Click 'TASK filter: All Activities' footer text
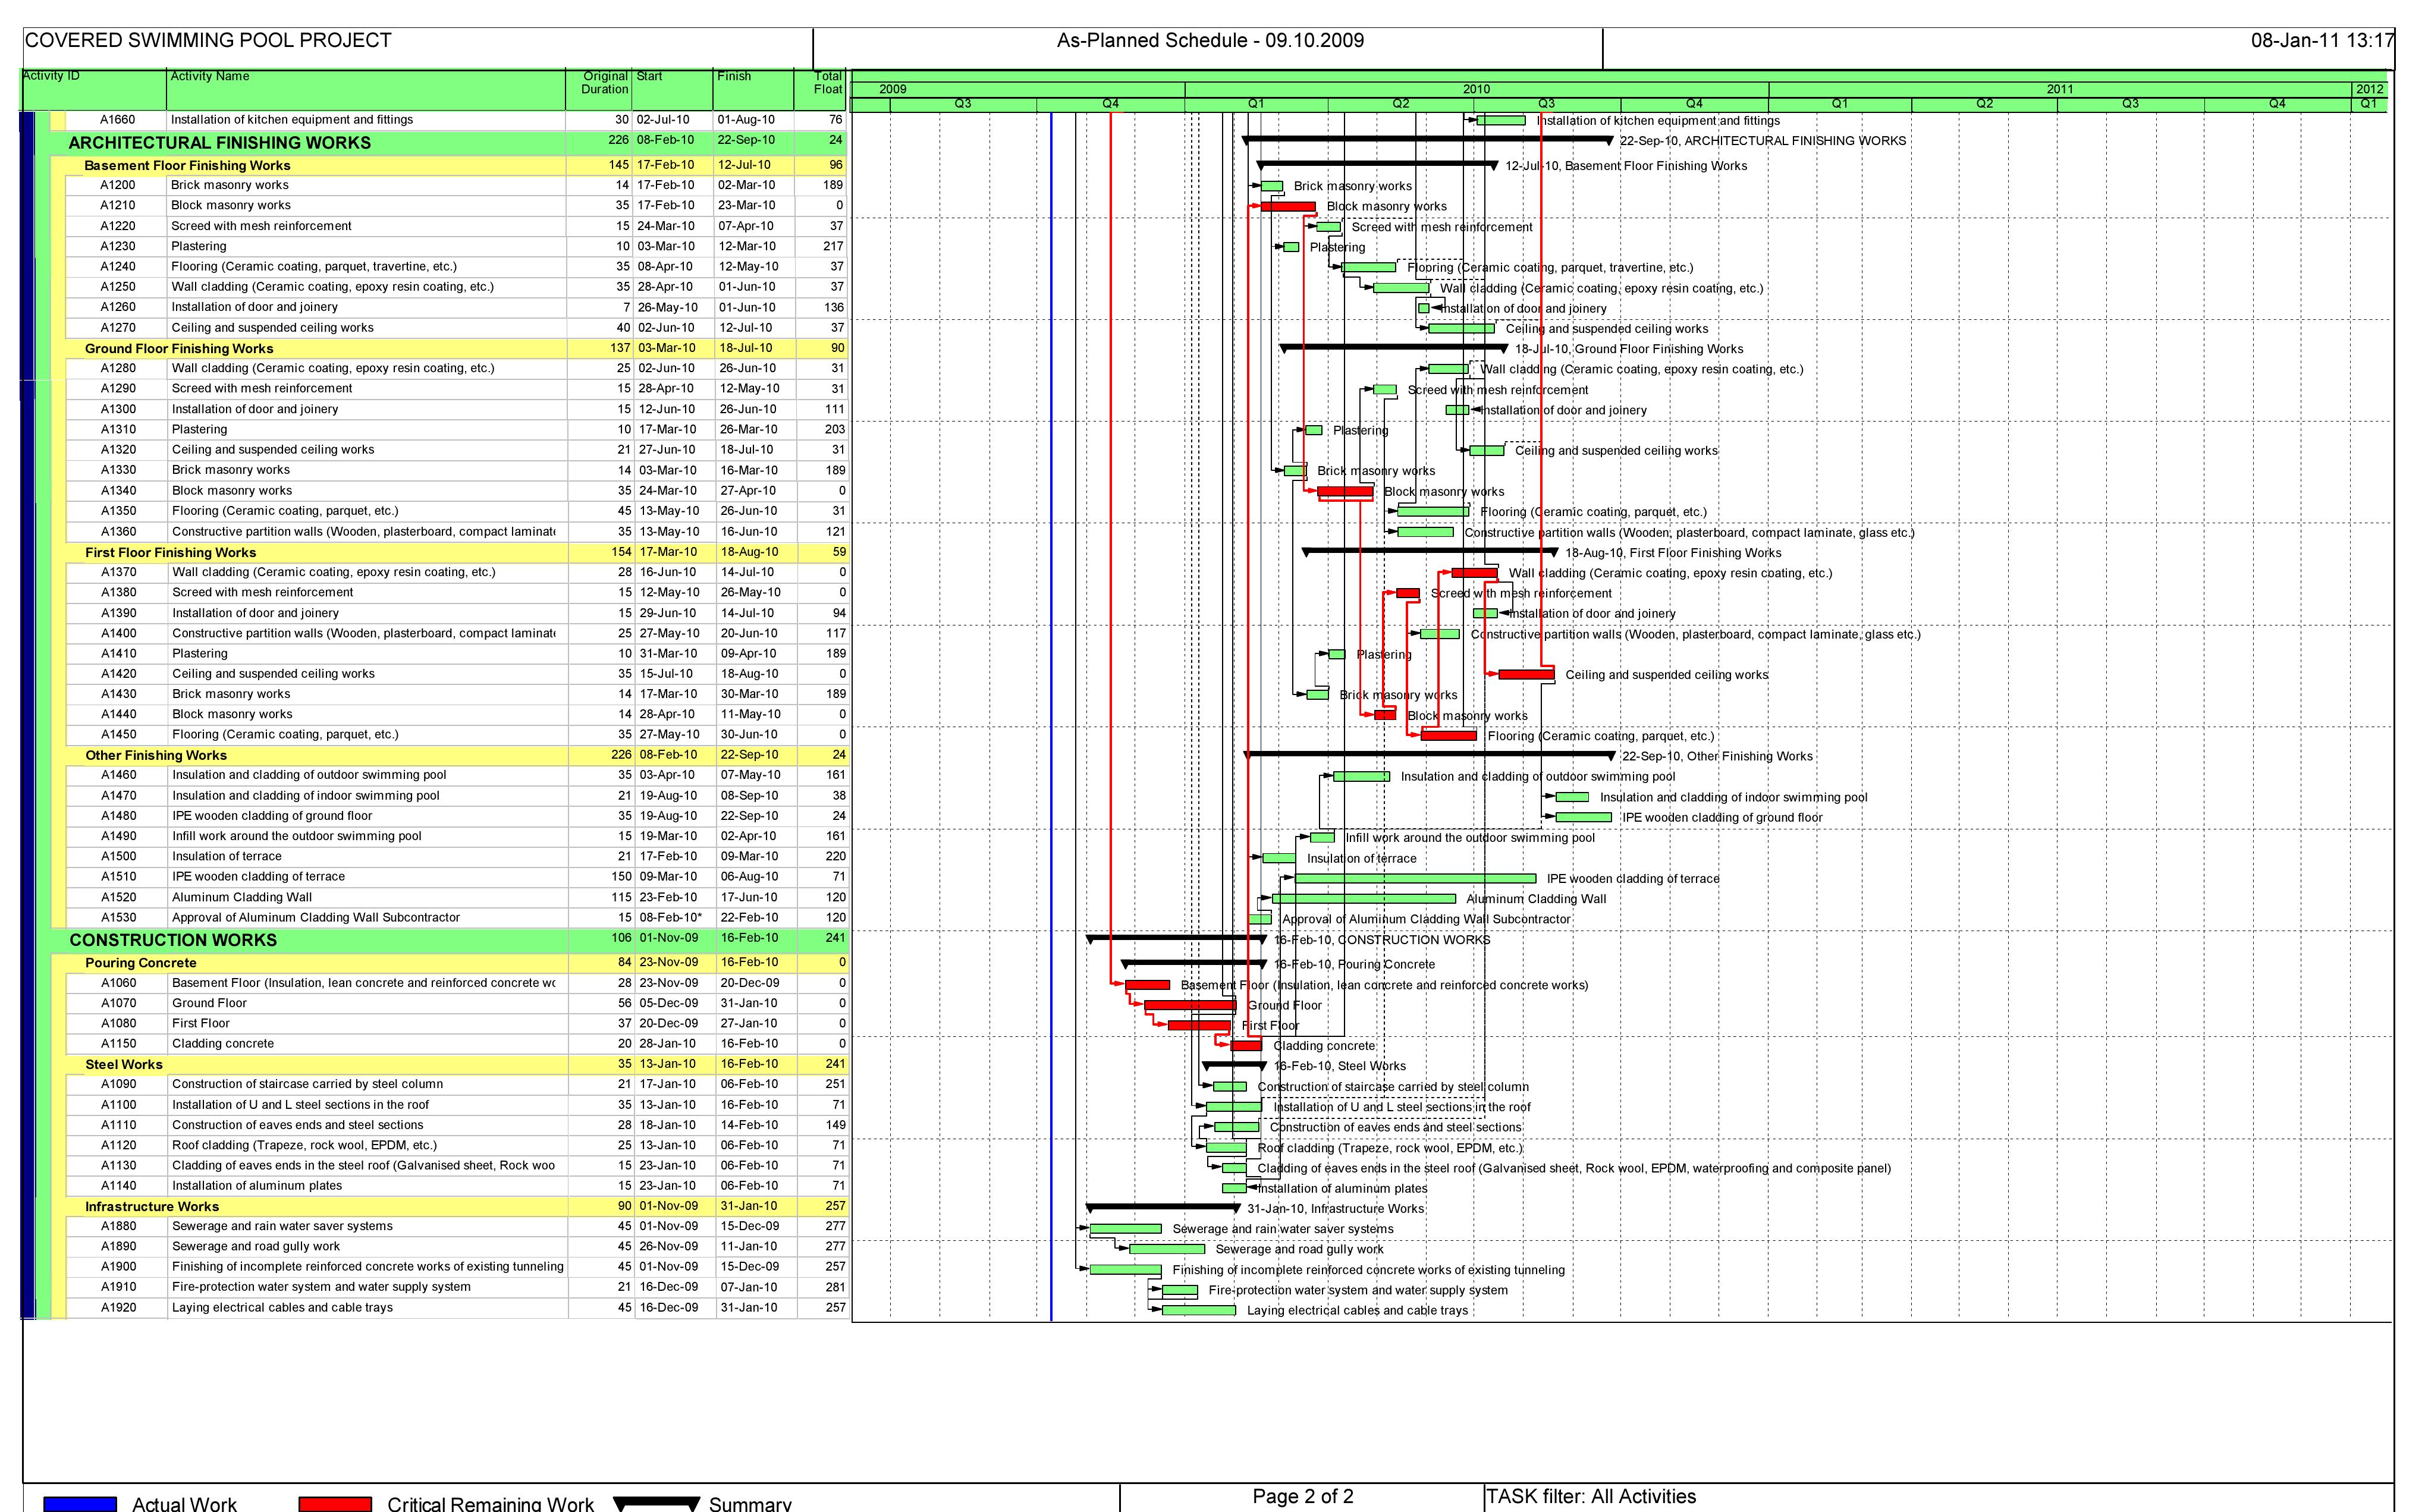 click(1591, 1497)
